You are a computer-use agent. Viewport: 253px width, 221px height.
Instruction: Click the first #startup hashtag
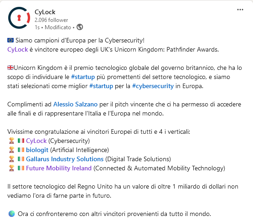pos(83,77)
